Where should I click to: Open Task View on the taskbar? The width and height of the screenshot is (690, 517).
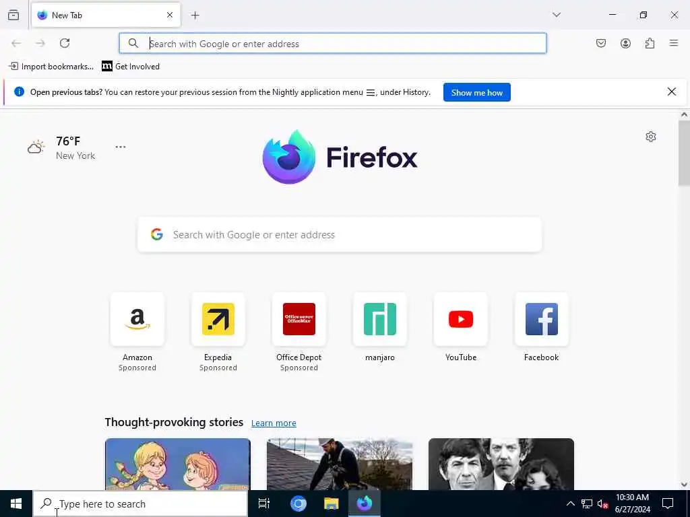264,504
